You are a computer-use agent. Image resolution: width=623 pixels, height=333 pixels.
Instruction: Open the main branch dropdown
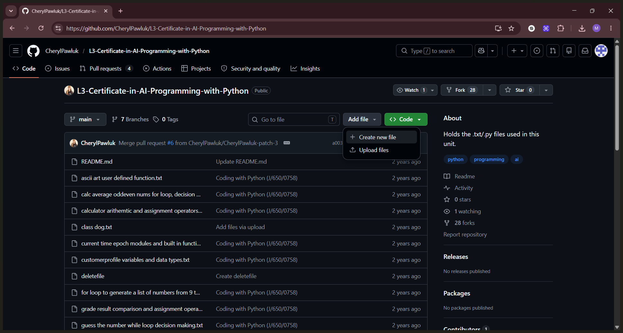pos(85,119)
